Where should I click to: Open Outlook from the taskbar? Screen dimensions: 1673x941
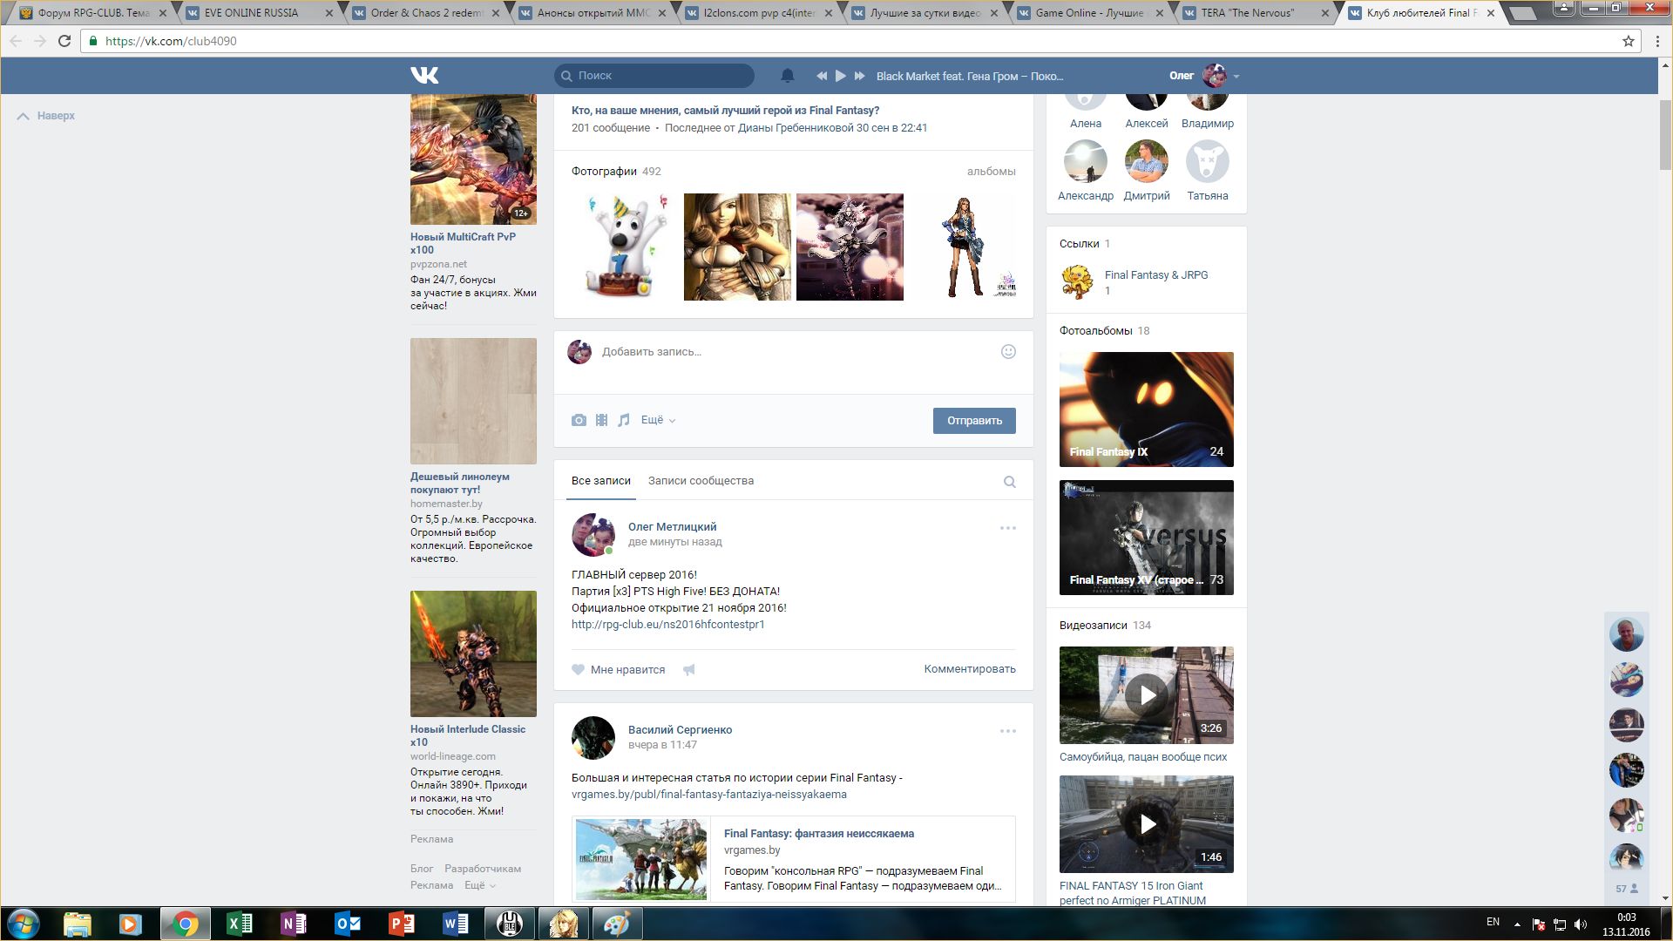(348, 924)
